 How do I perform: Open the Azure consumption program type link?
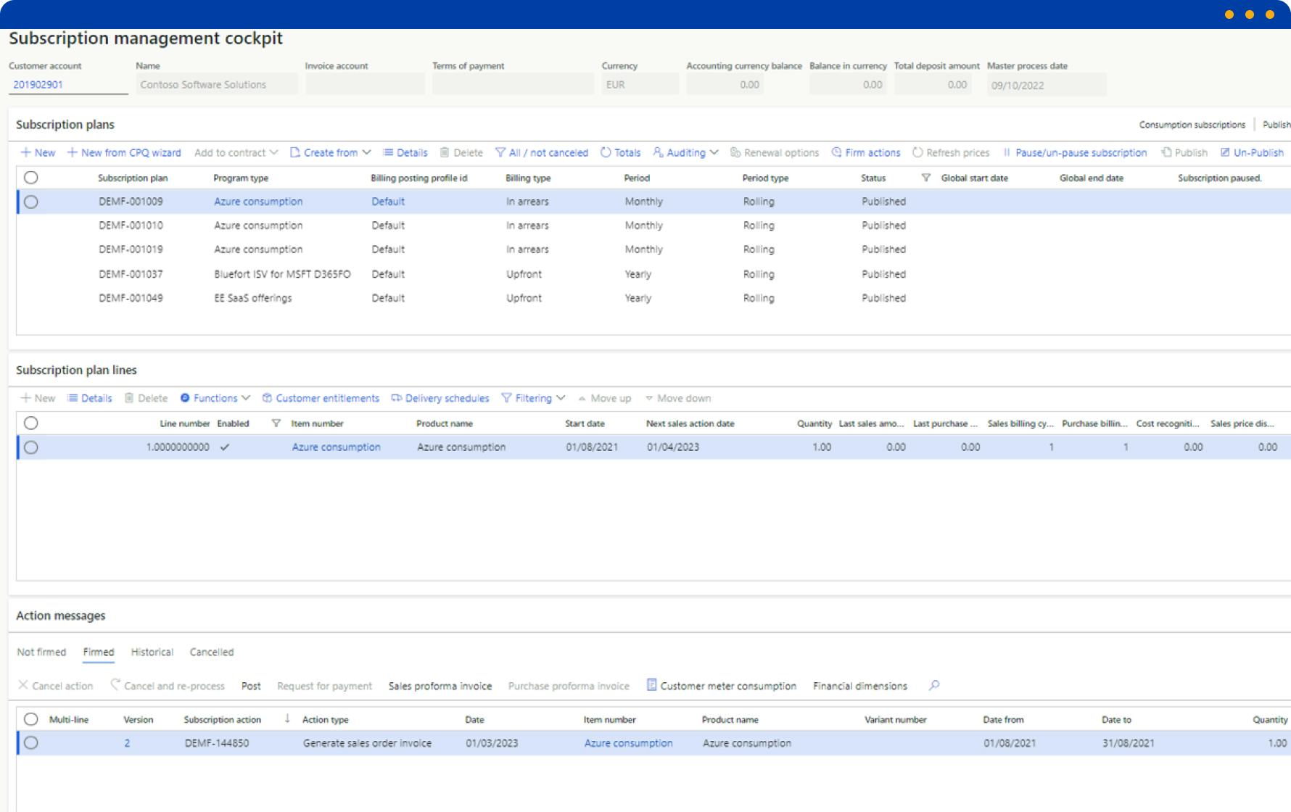[x=259, y=202]
